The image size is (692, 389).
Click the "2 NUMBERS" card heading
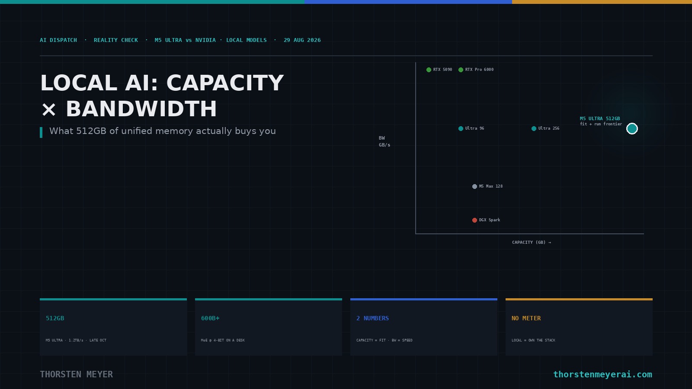(372, 318)
